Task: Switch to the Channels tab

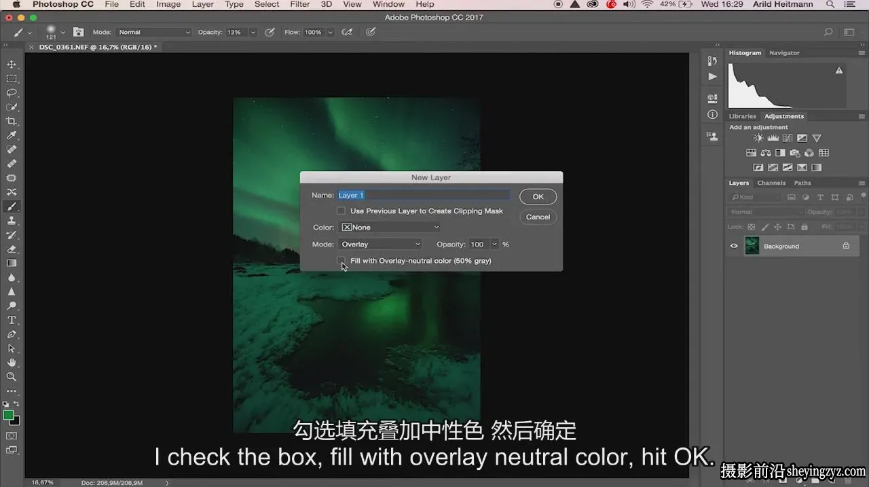Action: (771, 183)
